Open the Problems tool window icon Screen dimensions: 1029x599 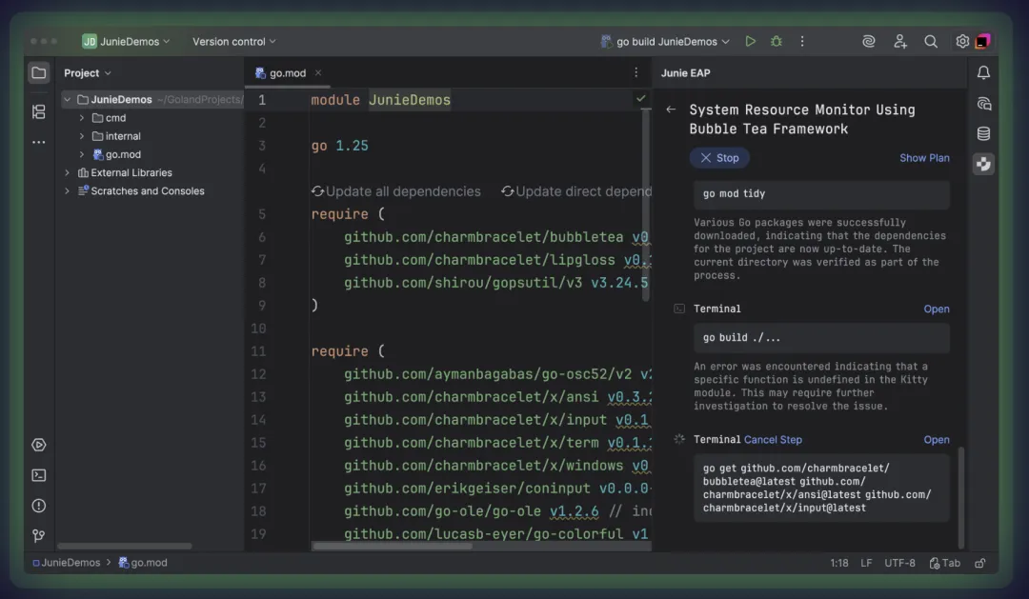tap(39, 506)
